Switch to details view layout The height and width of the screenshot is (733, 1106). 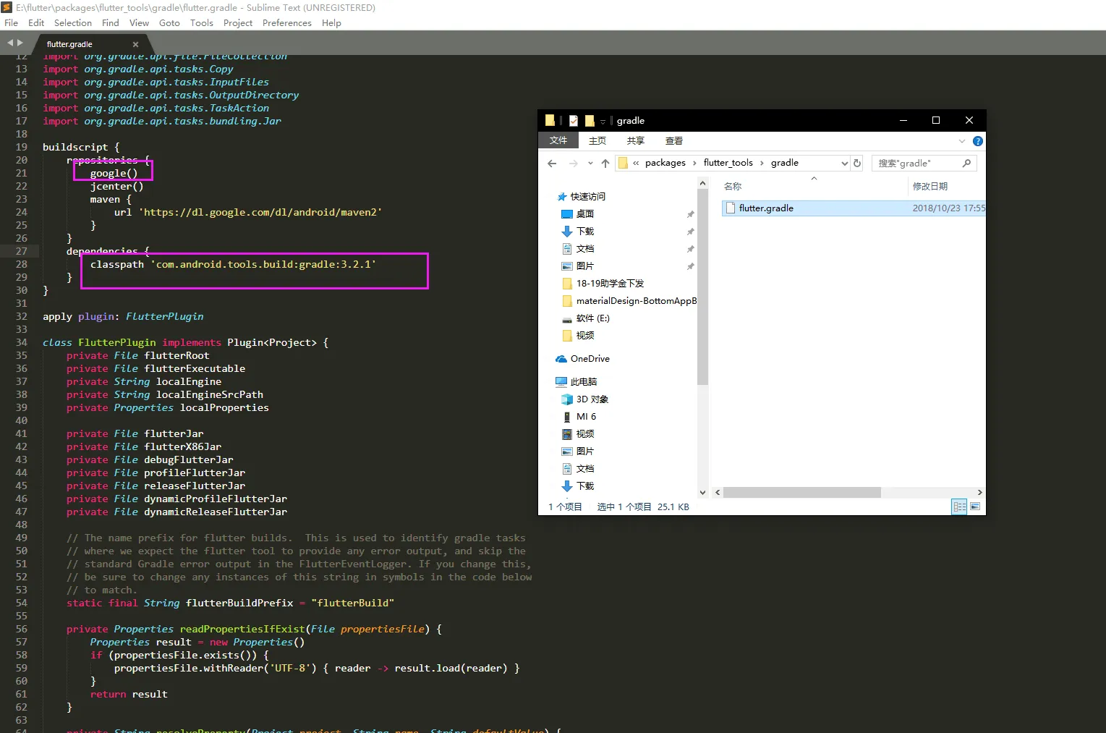pos(959,507)
